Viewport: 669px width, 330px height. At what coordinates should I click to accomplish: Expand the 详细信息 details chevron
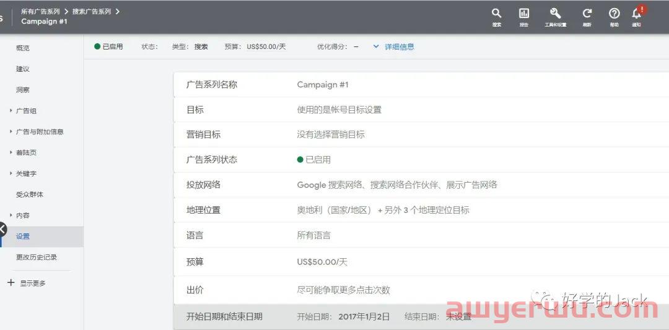[x=376, y=46]
